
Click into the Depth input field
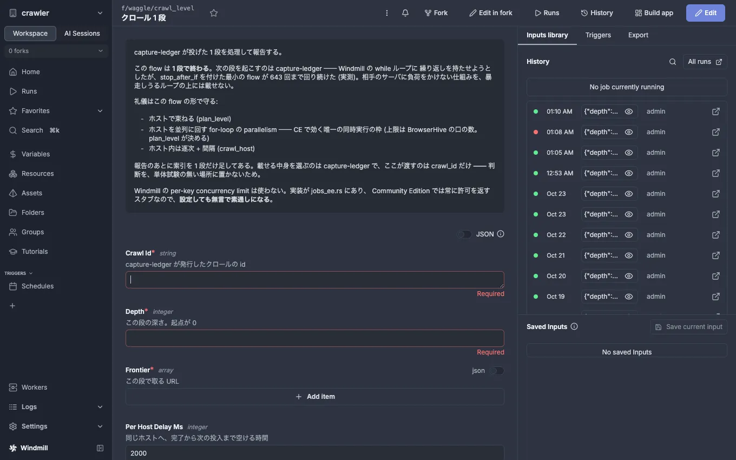pyautogui.click(x=315, y=338)
